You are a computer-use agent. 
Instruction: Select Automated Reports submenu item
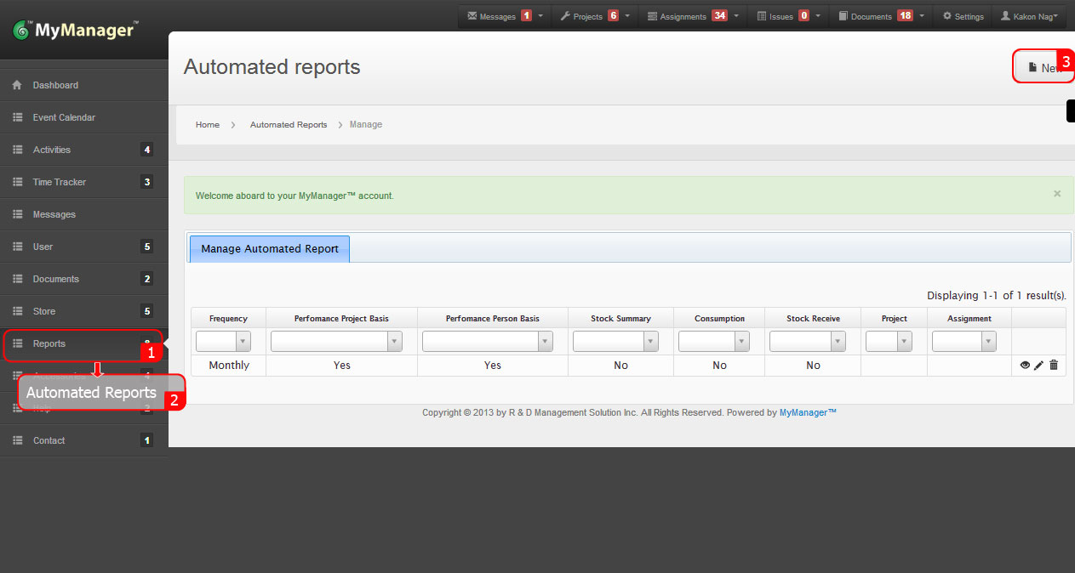click(x=89, y=392)
